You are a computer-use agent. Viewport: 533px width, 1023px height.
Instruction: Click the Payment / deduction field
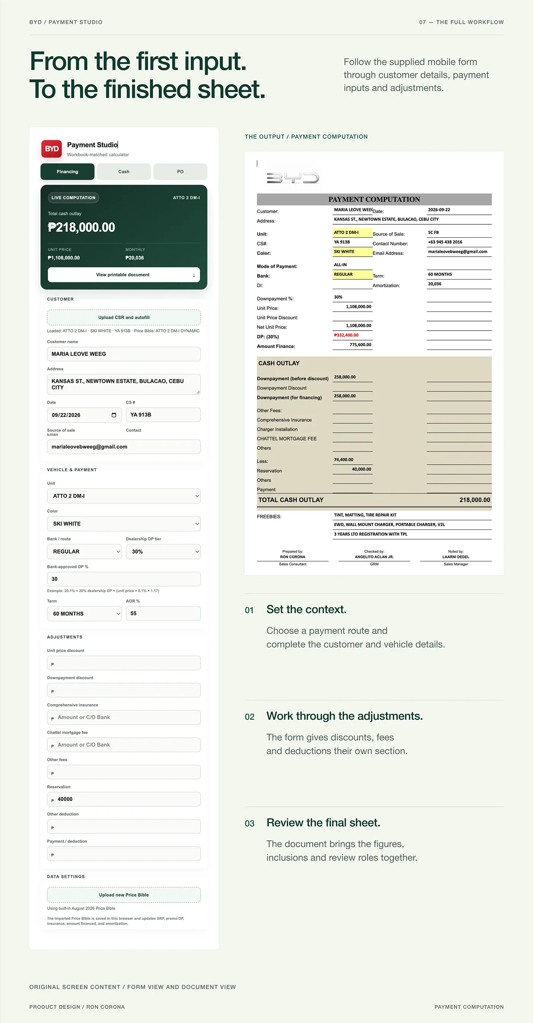(x=124, y=854)
